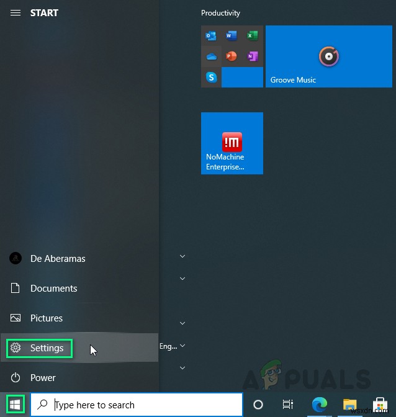Open the Power options menu
Image resolution: width=396 pixels, height=417 pixels.
[x=79, y=378]
